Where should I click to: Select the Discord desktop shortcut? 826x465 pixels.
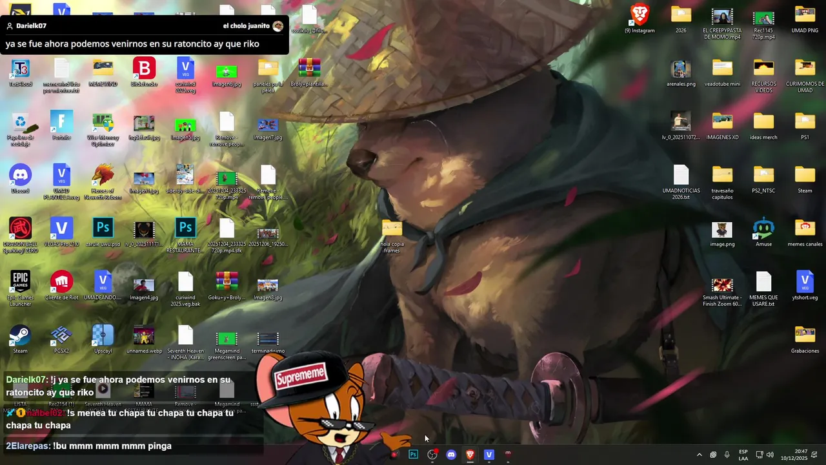20,180
